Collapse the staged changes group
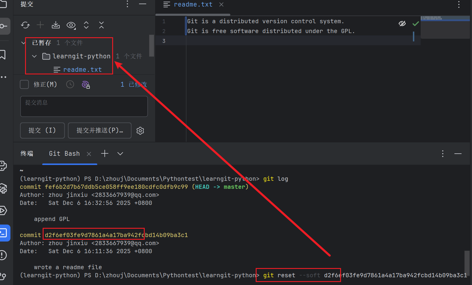 (x=23, y=43)
